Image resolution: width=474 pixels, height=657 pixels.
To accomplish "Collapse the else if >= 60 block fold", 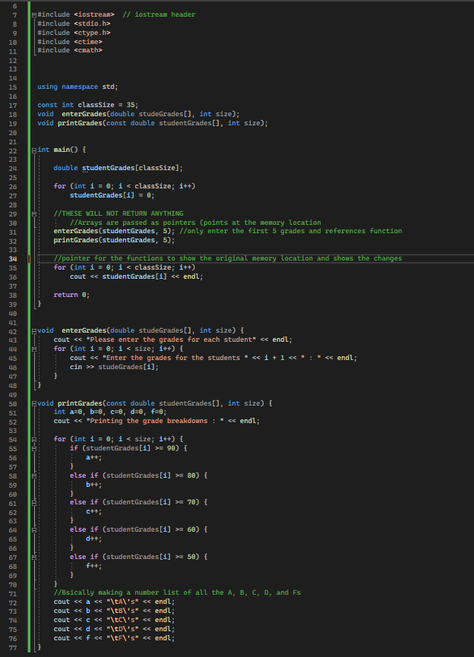I will pos(34,530).
